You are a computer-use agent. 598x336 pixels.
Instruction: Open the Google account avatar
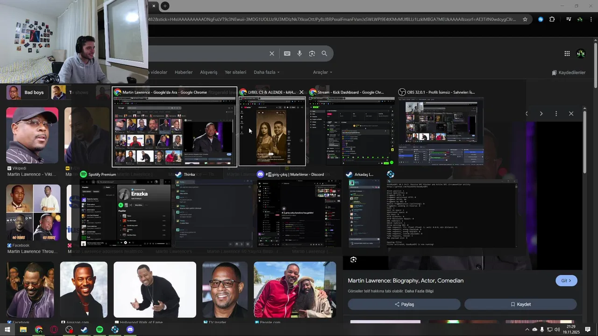(x=581, y=54)
